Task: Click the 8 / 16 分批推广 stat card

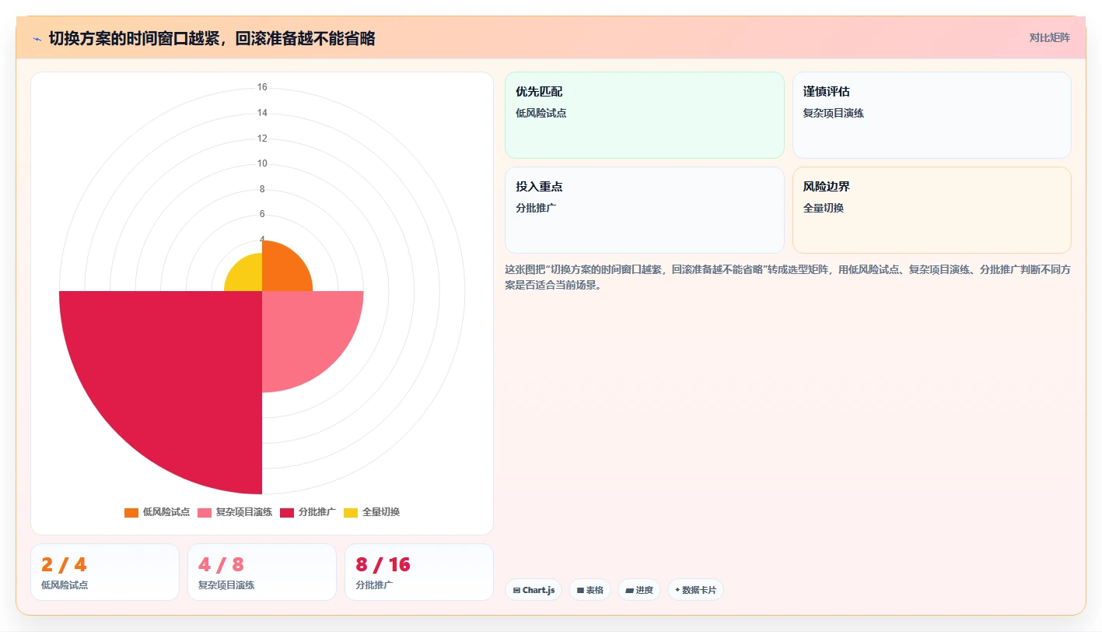Action: (x=419, y=572)
